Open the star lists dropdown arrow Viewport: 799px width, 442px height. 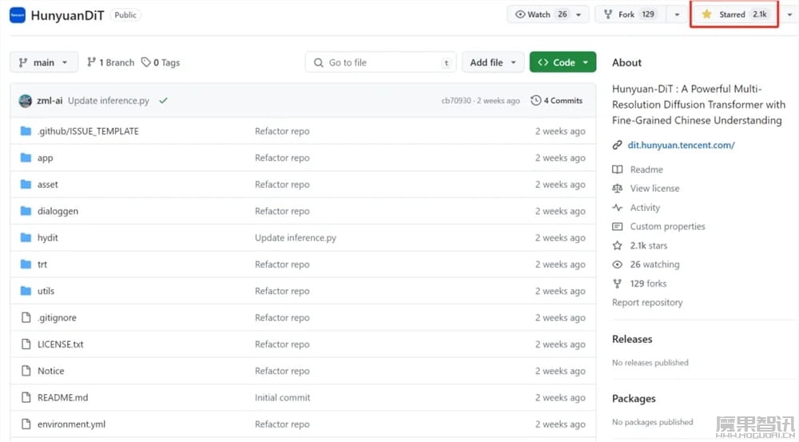790,14
